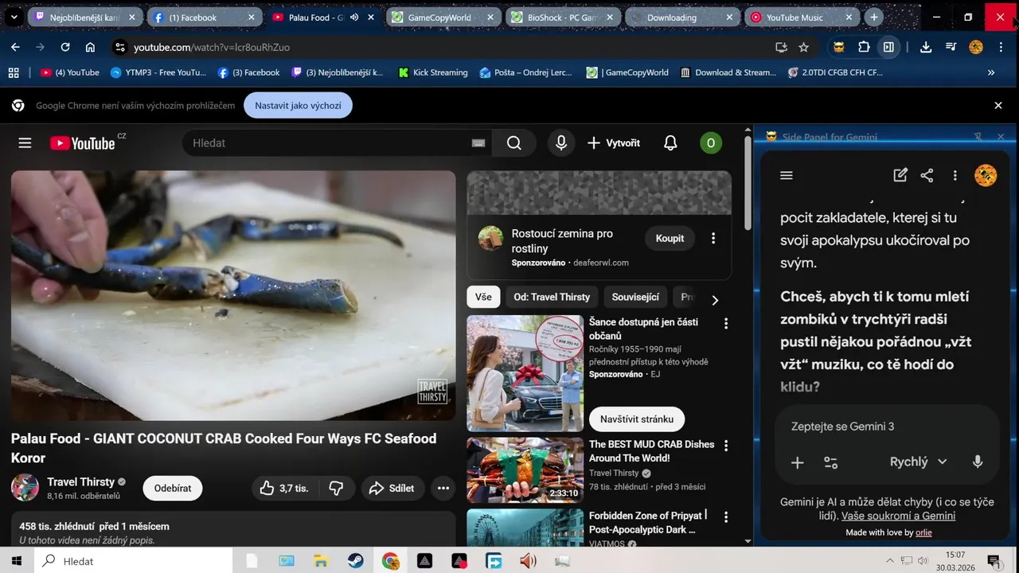The height and width of the screenshot is (573, 1019).
Task: Start voice search with microphone icon
Action: (561, 143)
